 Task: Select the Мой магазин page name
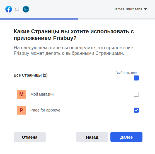point(42,94)
